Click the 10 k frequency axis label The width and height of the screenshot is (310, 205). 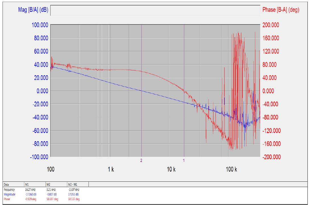pyautogui.click(x=171, y=170)
